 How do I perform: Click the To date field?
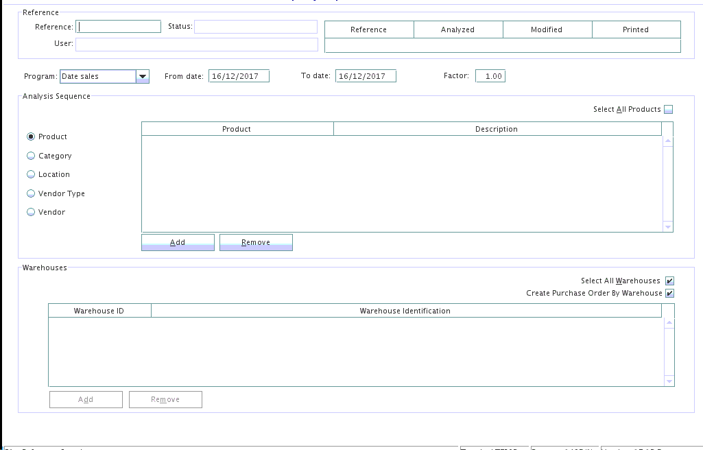click(x=366, y=76)
